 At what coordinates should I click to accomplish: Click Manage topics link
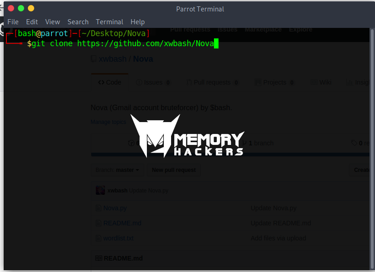[x=108, y=122]
